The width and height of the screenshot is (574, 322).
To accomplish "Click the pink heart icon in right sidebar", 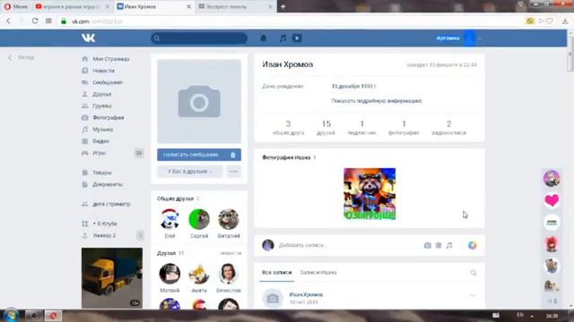I will click(x=552, y=200).
